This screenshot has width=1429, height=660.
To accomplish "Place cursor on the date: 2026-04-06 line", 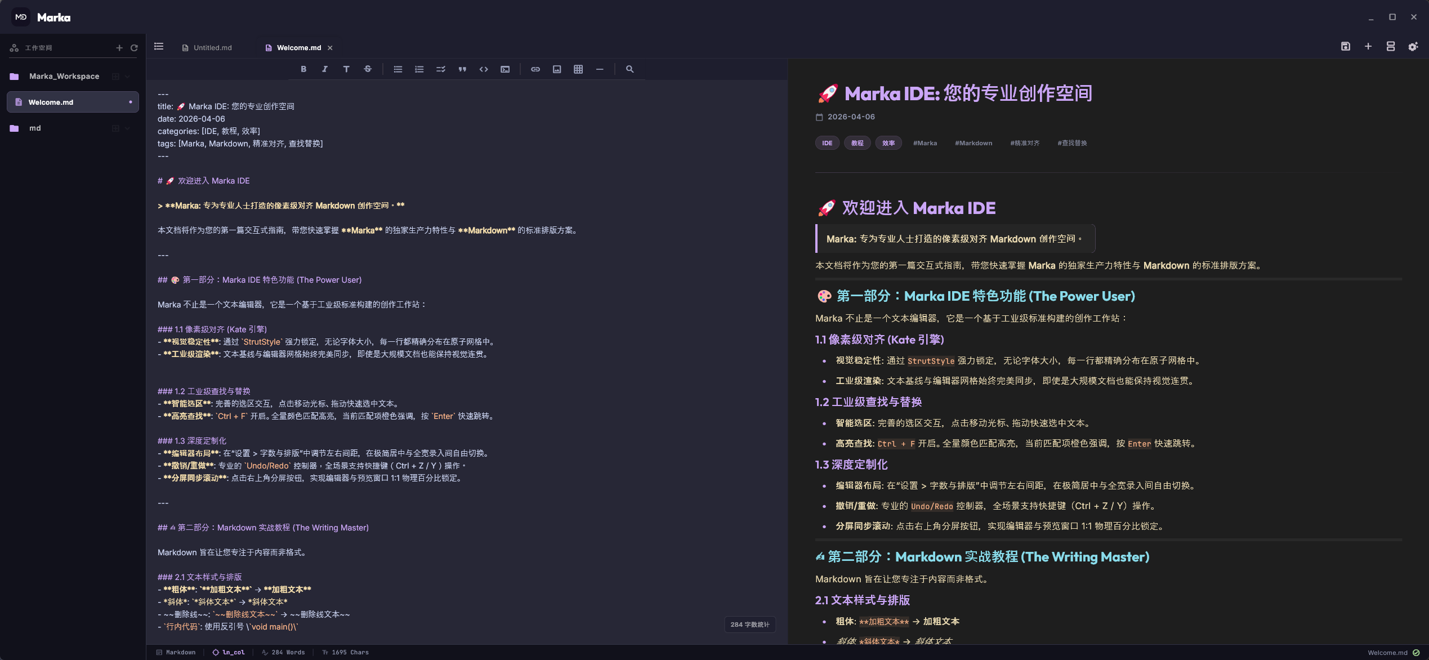I will tap(191, 119).
